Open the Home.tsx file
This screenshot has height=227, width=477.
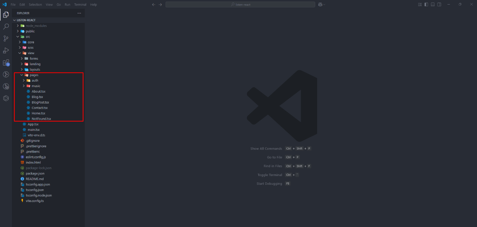click(38, 113)
